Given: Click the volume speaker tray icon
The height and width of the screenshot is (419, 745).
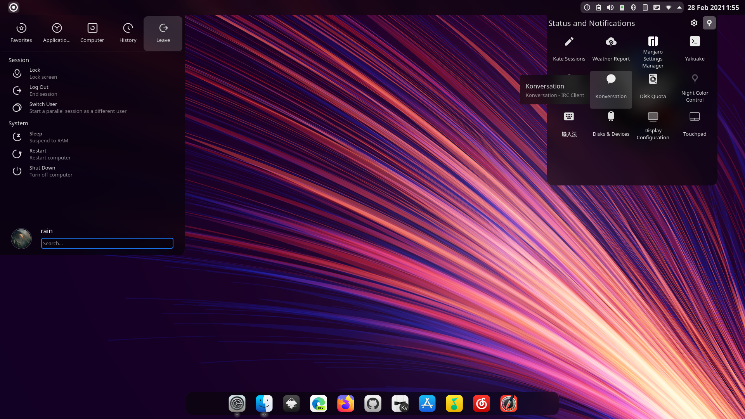Looking at the screenshot, I should point(610,7).
